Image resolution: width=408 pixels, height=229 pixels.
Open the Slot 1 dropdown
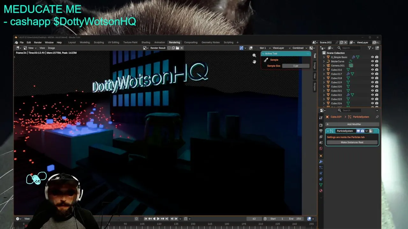(x=265, y=48)
